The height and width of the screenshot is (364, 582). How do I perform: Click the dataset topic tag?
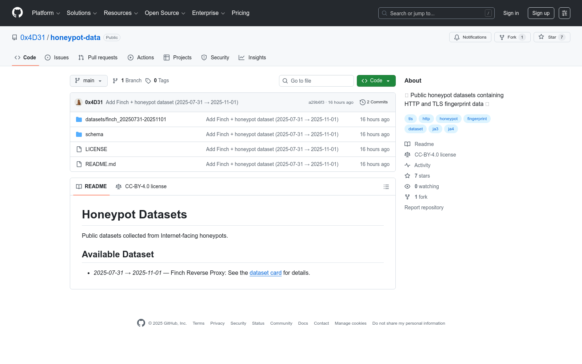(x=415, y=129)
